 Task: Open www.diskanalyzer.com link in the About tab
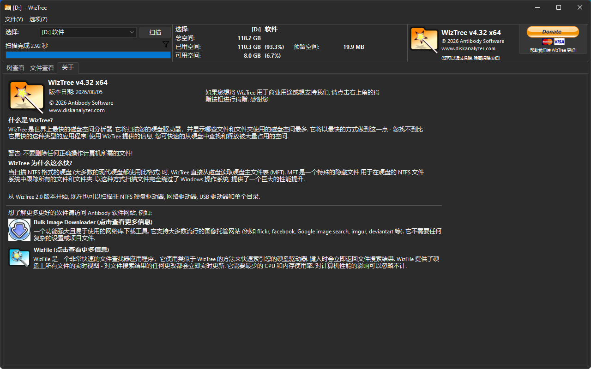pyautogui.click(x=77, y=110)
